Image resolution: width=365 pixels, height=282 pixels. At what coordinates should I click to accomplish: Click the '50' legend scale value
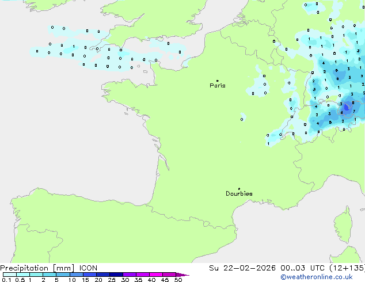click(178, 280)
